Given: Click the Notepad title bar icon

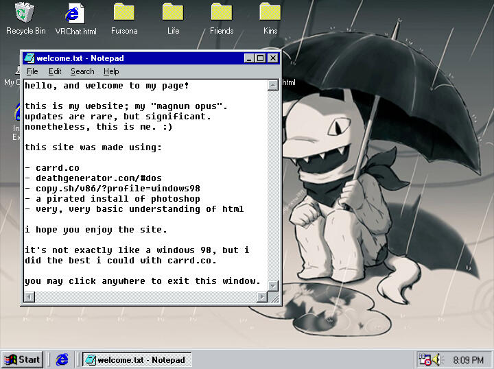Looking at the screenshot, I should (x=30, y=58).
